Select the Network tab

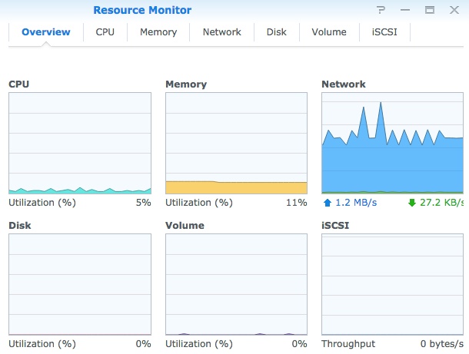pos(221,32)
